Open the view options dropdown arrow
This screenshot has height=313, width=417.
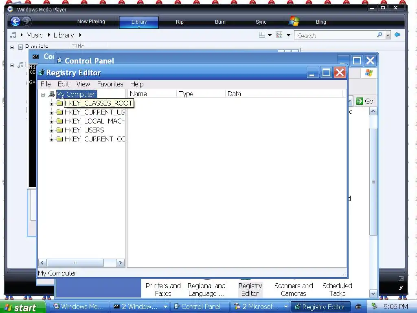288,35
